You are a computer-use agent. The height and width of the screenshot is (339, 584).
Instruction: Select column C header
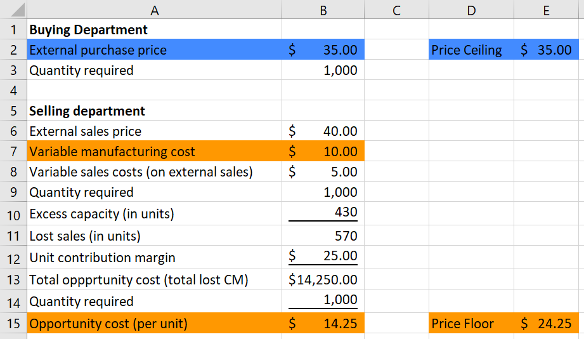click(x=396, y=10)
